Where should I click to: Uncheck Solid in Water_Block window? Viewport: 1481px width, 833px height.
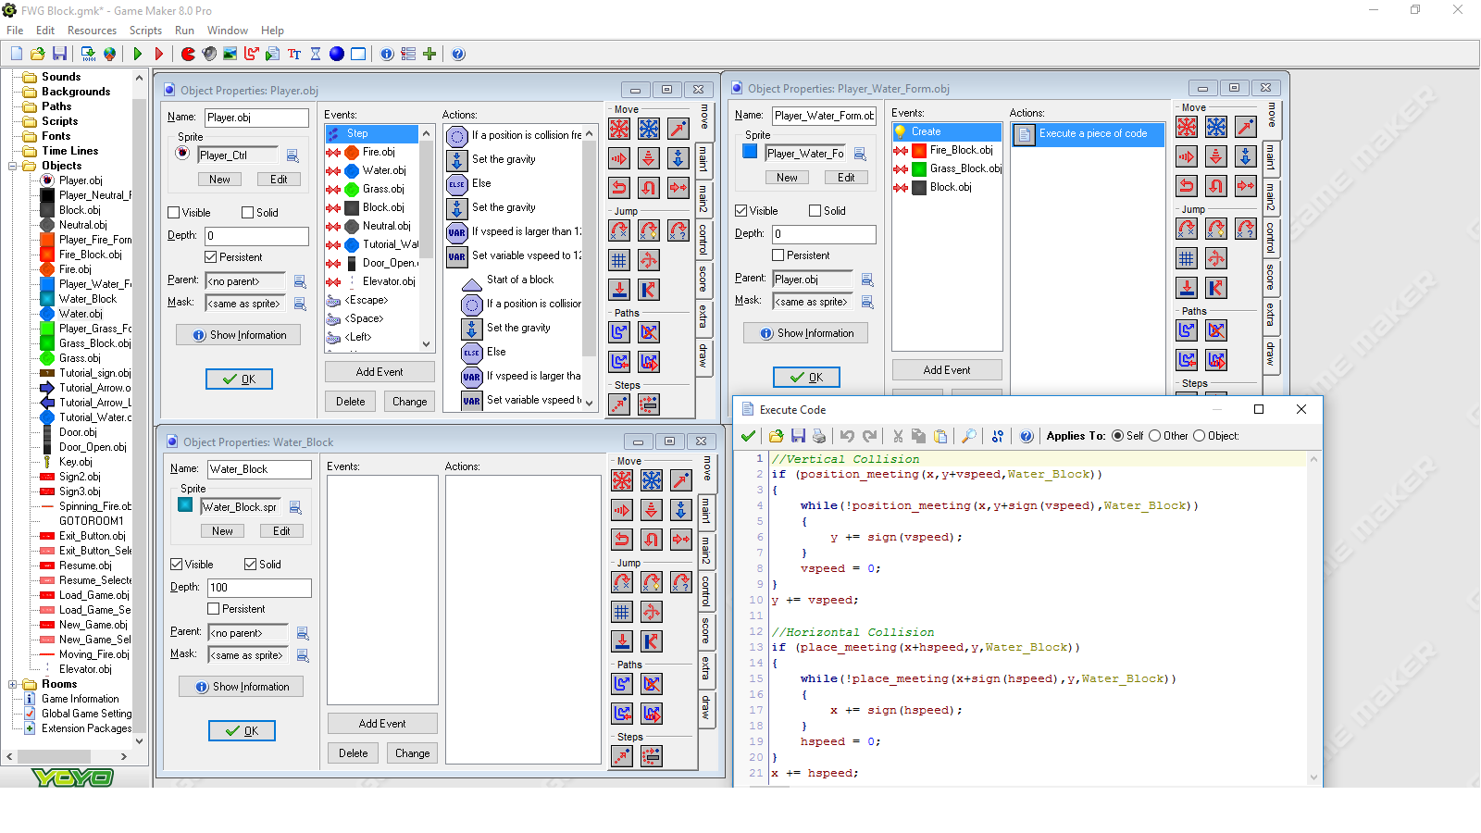250,565
